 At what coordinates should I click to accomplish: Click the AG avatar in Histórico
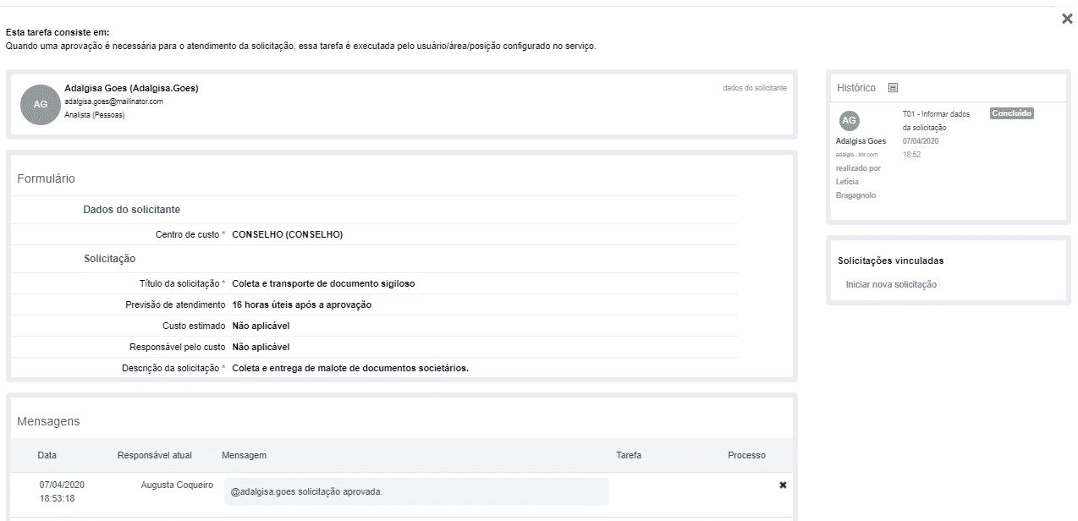[850, 121]
